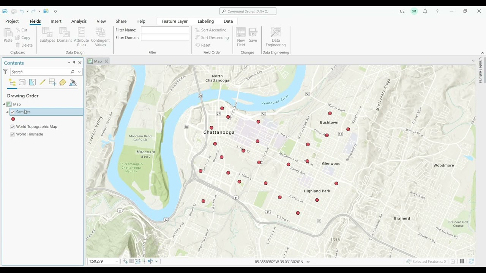This screenshot has height=273, width=486.
Task: Switch to the View ribbon tab
Action: click(101, 21)
